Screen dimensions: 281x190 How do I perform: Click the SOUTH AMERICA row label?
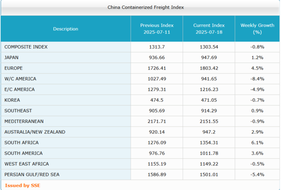pos(23,153)
